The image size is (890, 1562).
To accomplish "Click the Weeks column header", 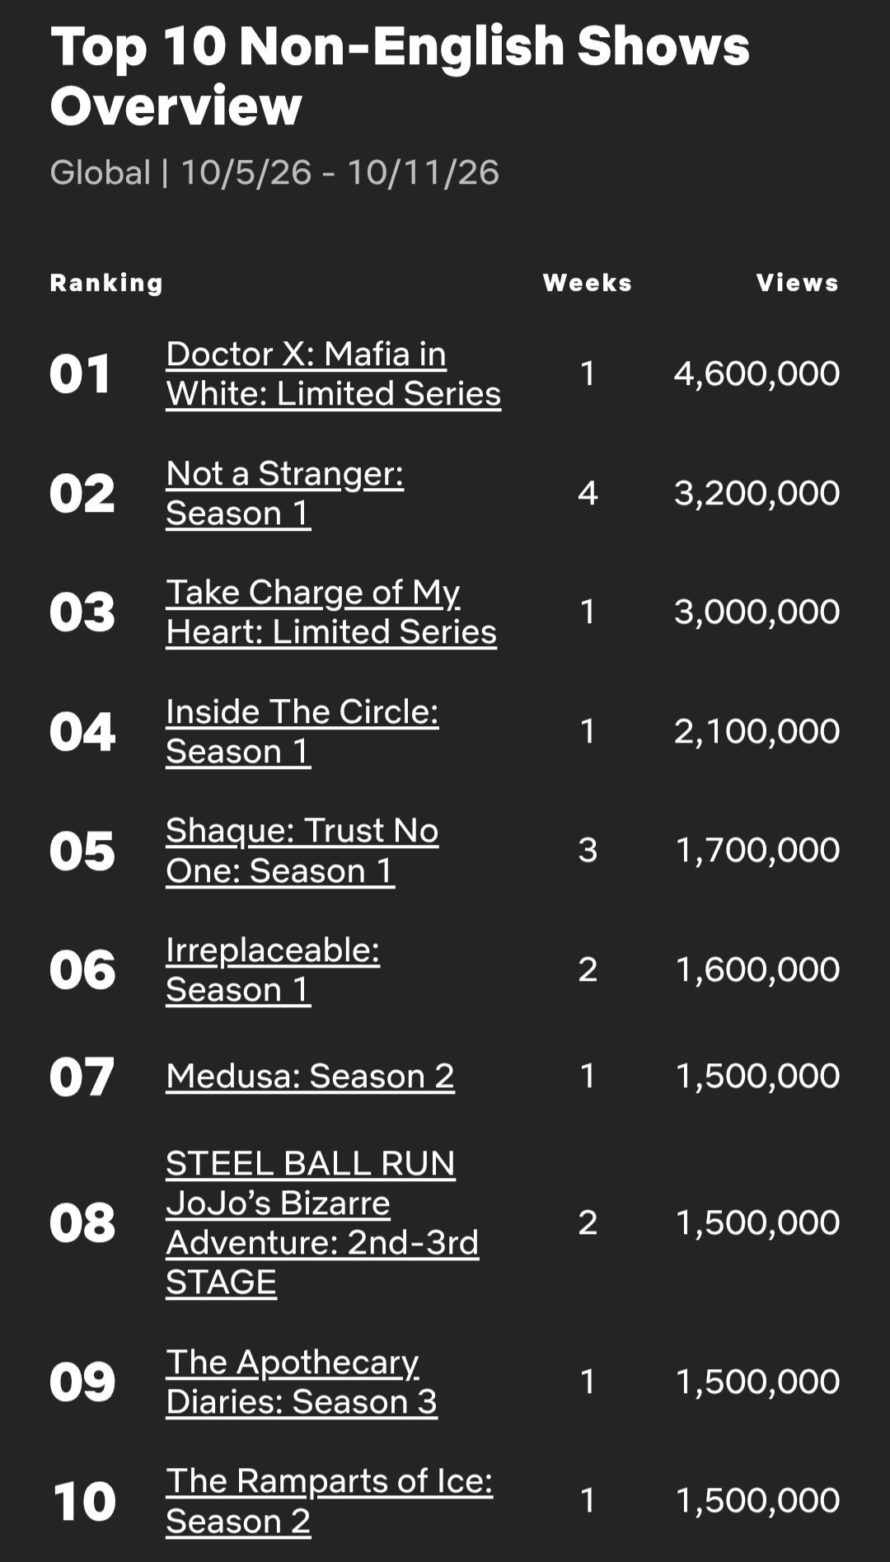I will tap(588, 283).
